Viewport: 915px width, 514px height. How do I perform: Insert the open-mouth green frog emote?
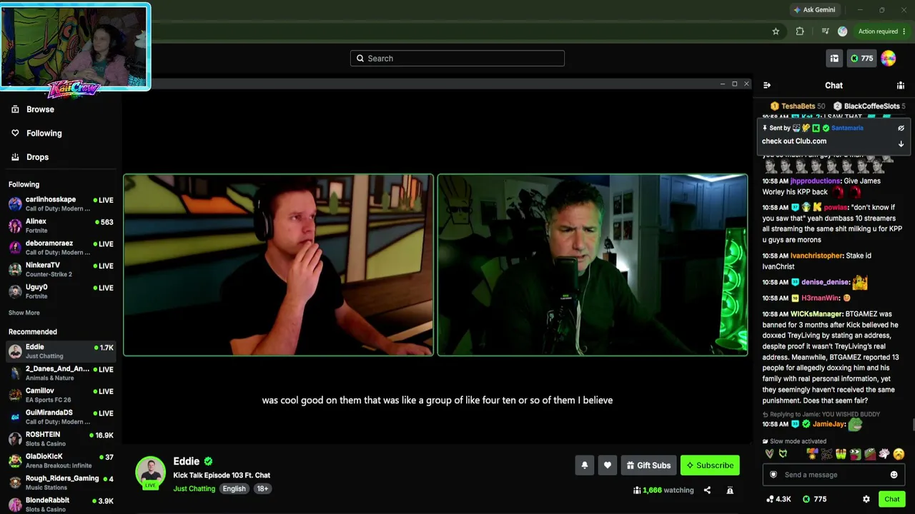855,454
